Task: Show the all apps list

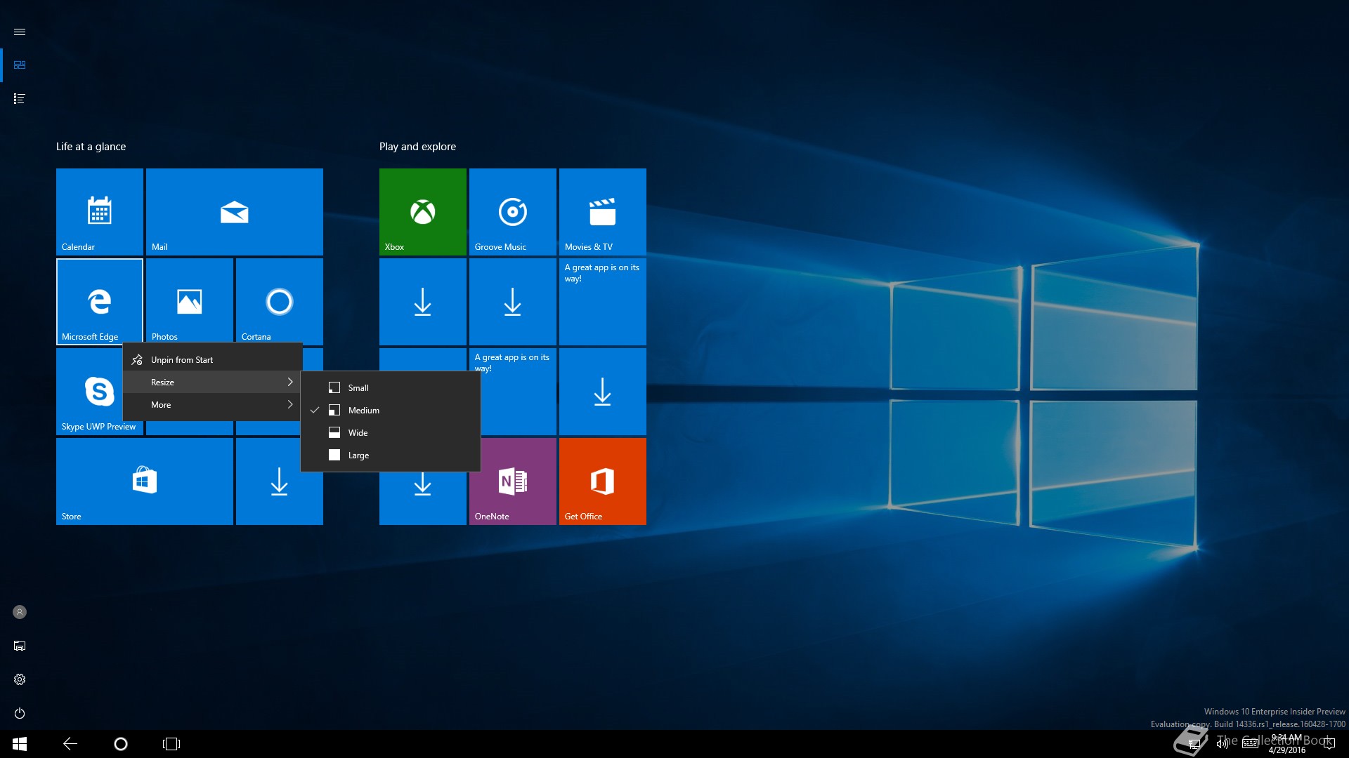Action: (20, 98)
